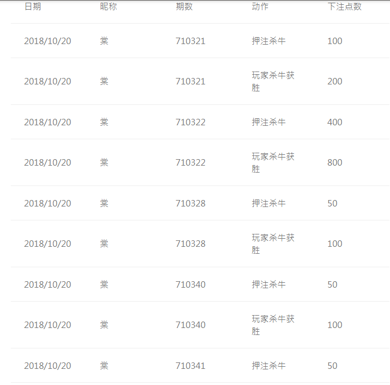
Task: Click the 昵称 column header
Action: pos(108,7)
